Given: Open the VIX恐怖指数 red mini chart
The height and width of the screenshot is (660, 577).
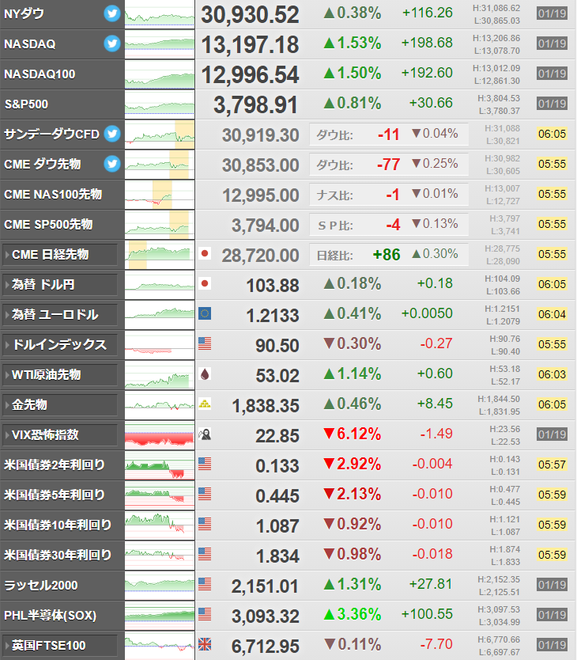Looking at the screenshot, I should tap(160, 435).
